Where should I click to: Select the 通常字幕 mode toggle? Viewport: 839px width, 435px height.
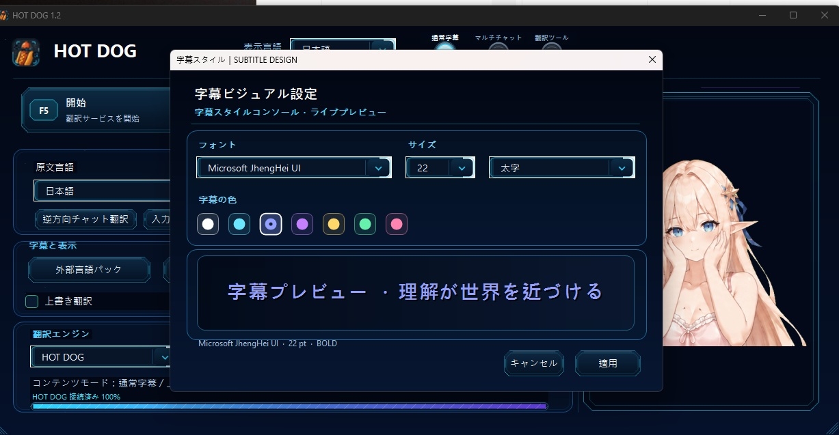click(x=445, y=48)
